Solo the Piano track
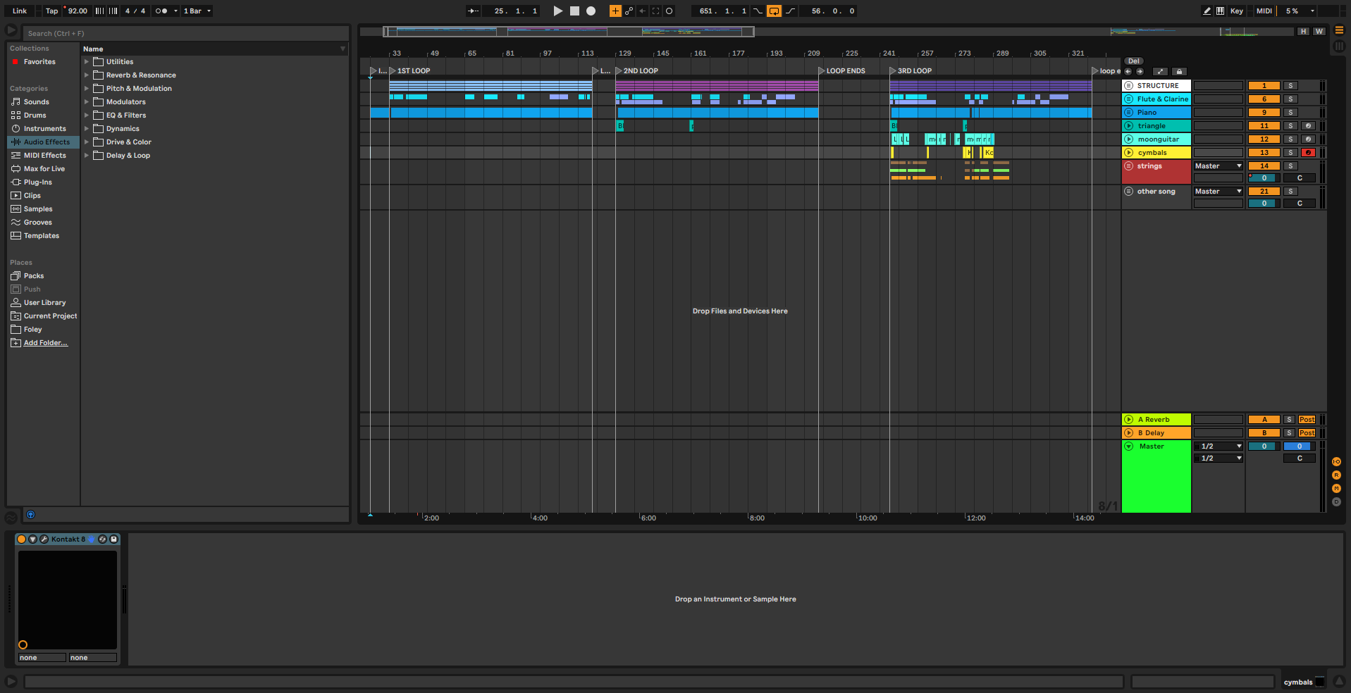 1290,113
